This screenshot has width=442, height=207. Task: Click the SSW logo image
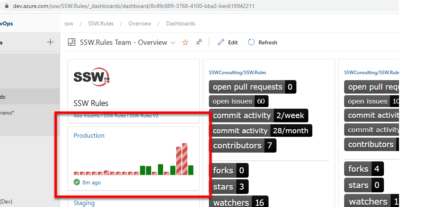92,77
